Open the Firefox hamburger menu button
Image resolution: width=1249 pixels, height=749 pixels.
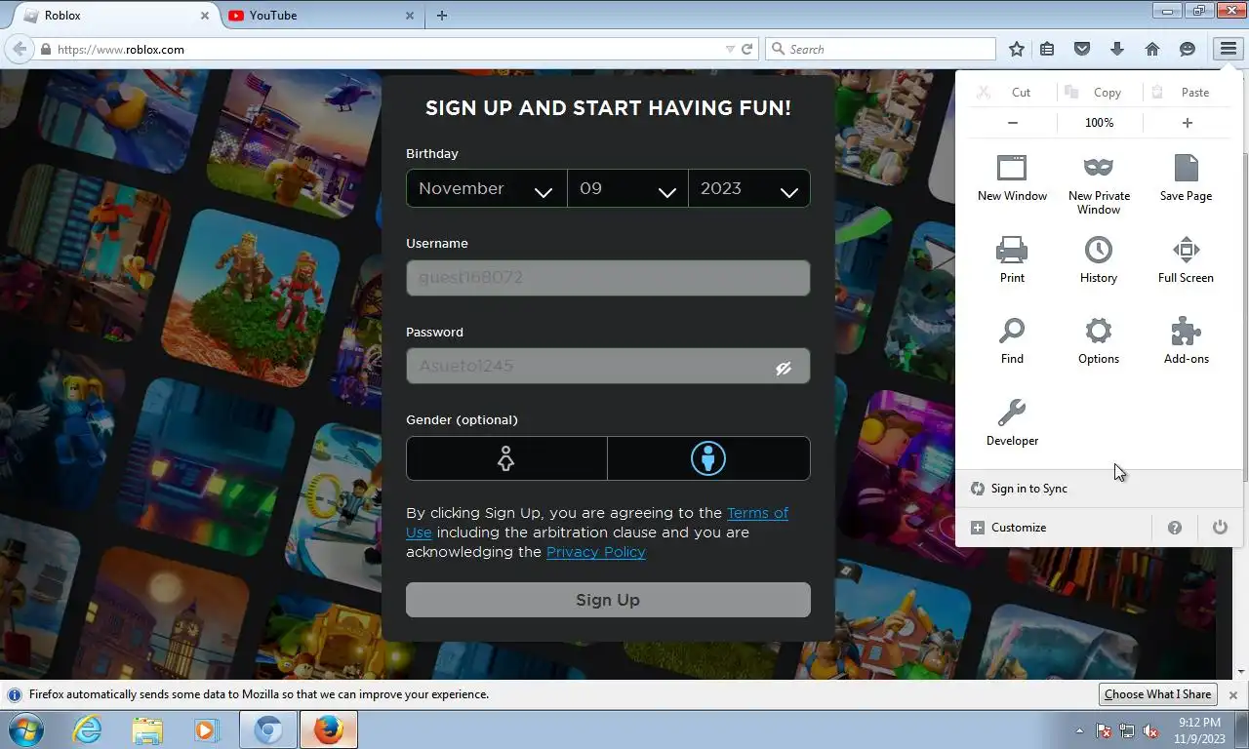(x=1228, y=49)
